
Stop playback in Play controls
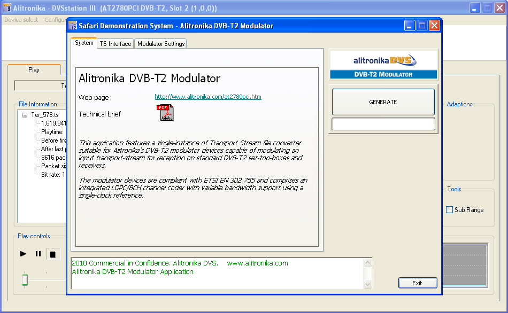53,254
